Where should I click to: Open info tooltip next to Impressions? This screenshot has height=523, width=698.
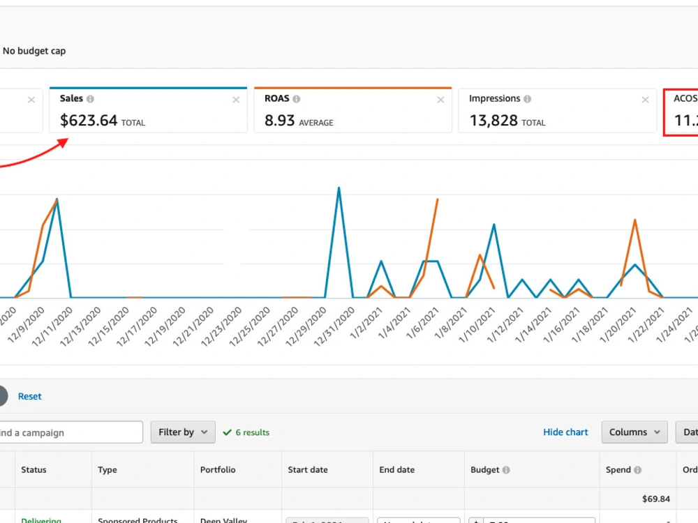pos(528,99)
